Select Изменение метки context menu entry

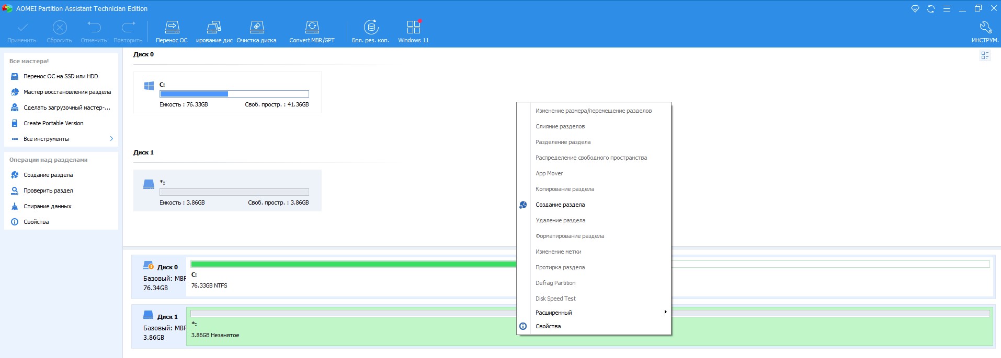(594, 252)
